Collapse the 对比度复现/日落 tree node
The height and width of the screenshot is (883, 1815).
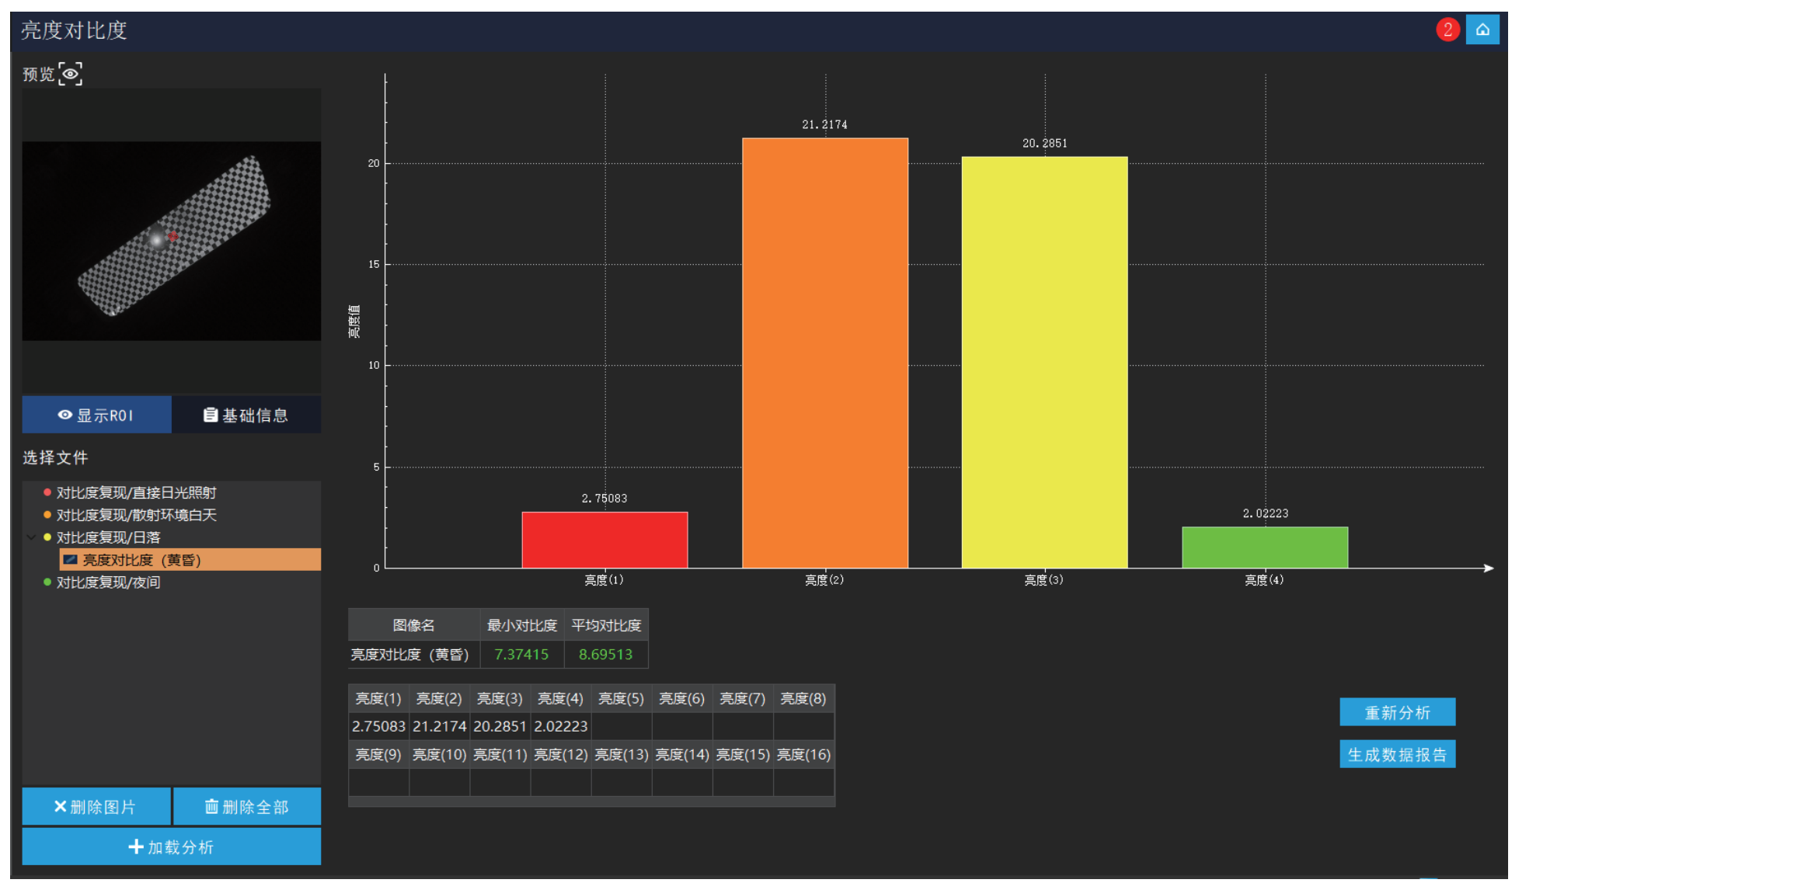(31, 537)
